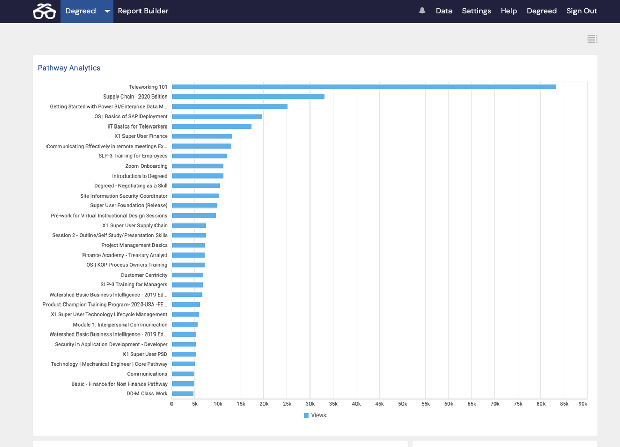Click the Views legend label
This screenshot has height=447, width=620.
[319, 415]
